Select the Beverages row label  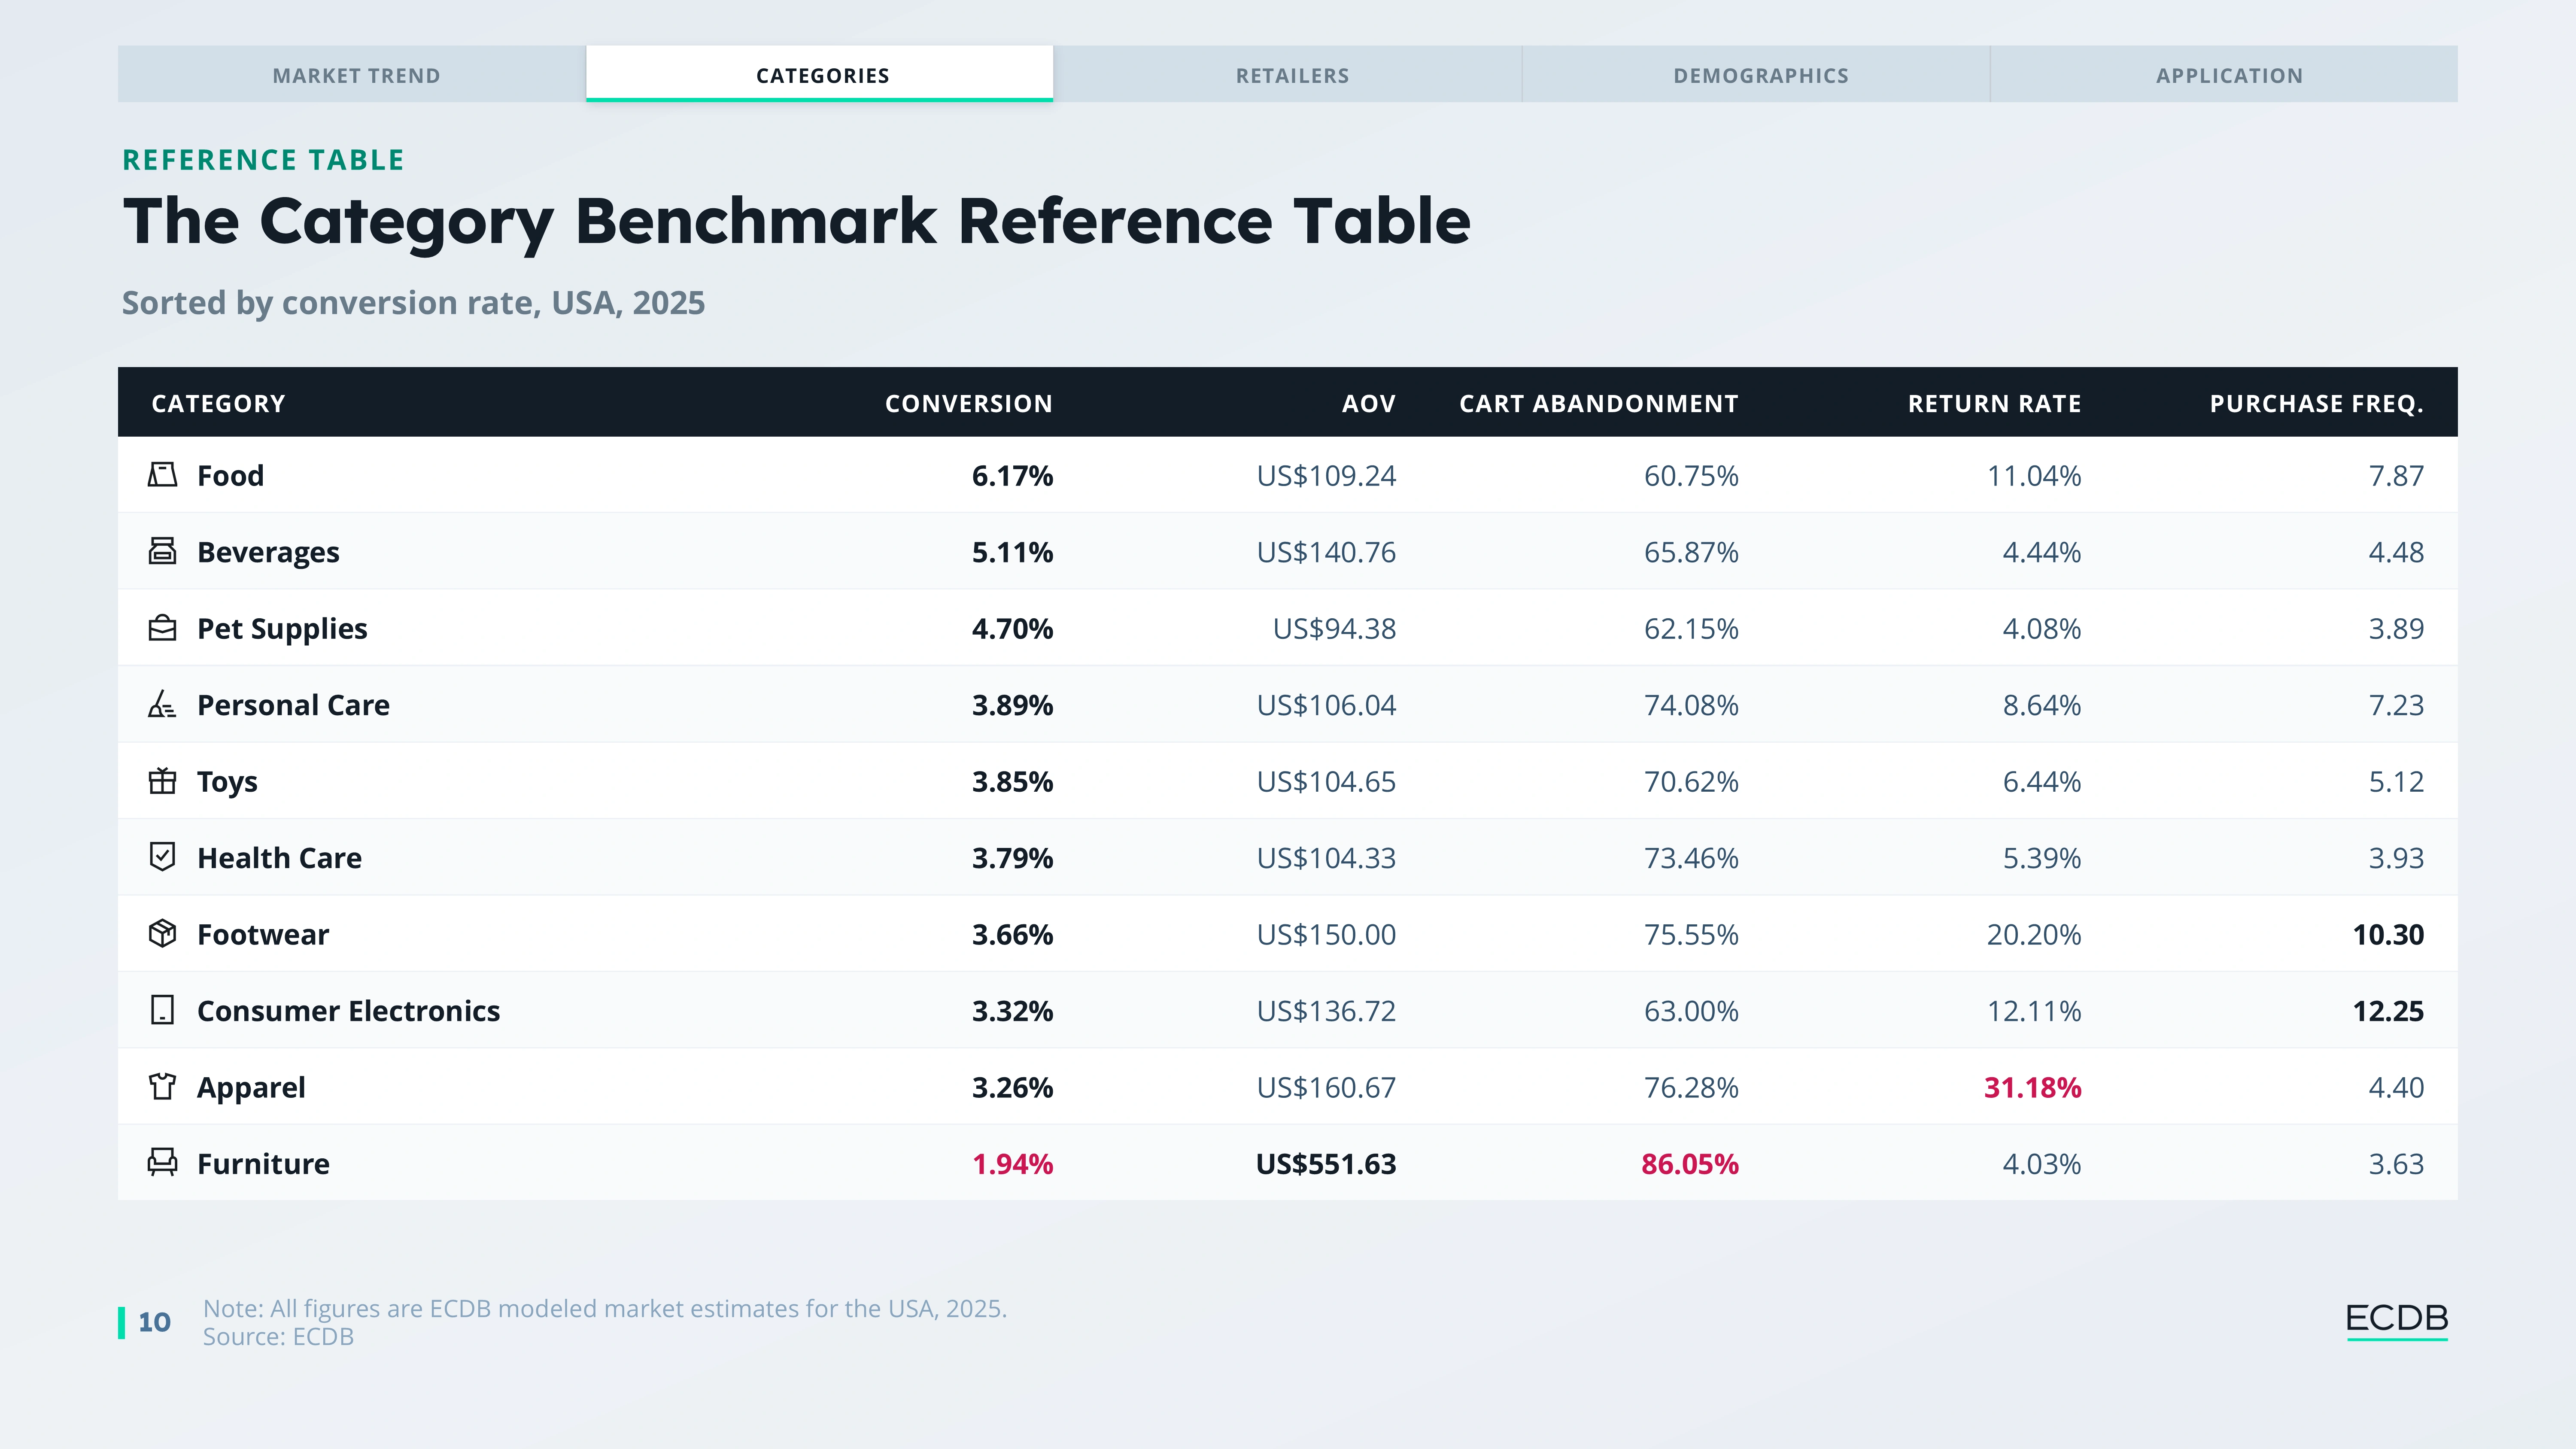(268, 553)
